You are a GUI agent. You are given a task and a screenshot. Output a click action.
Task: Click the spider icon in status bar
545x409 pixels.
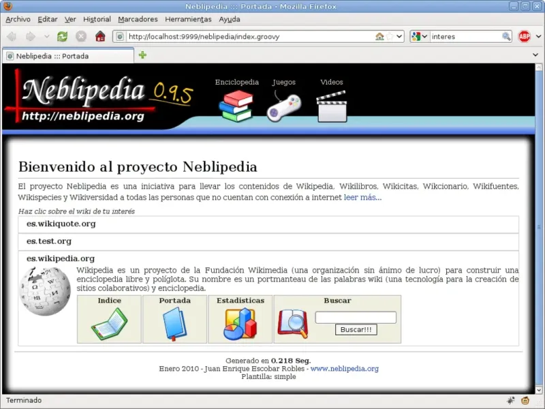[510, 400]
